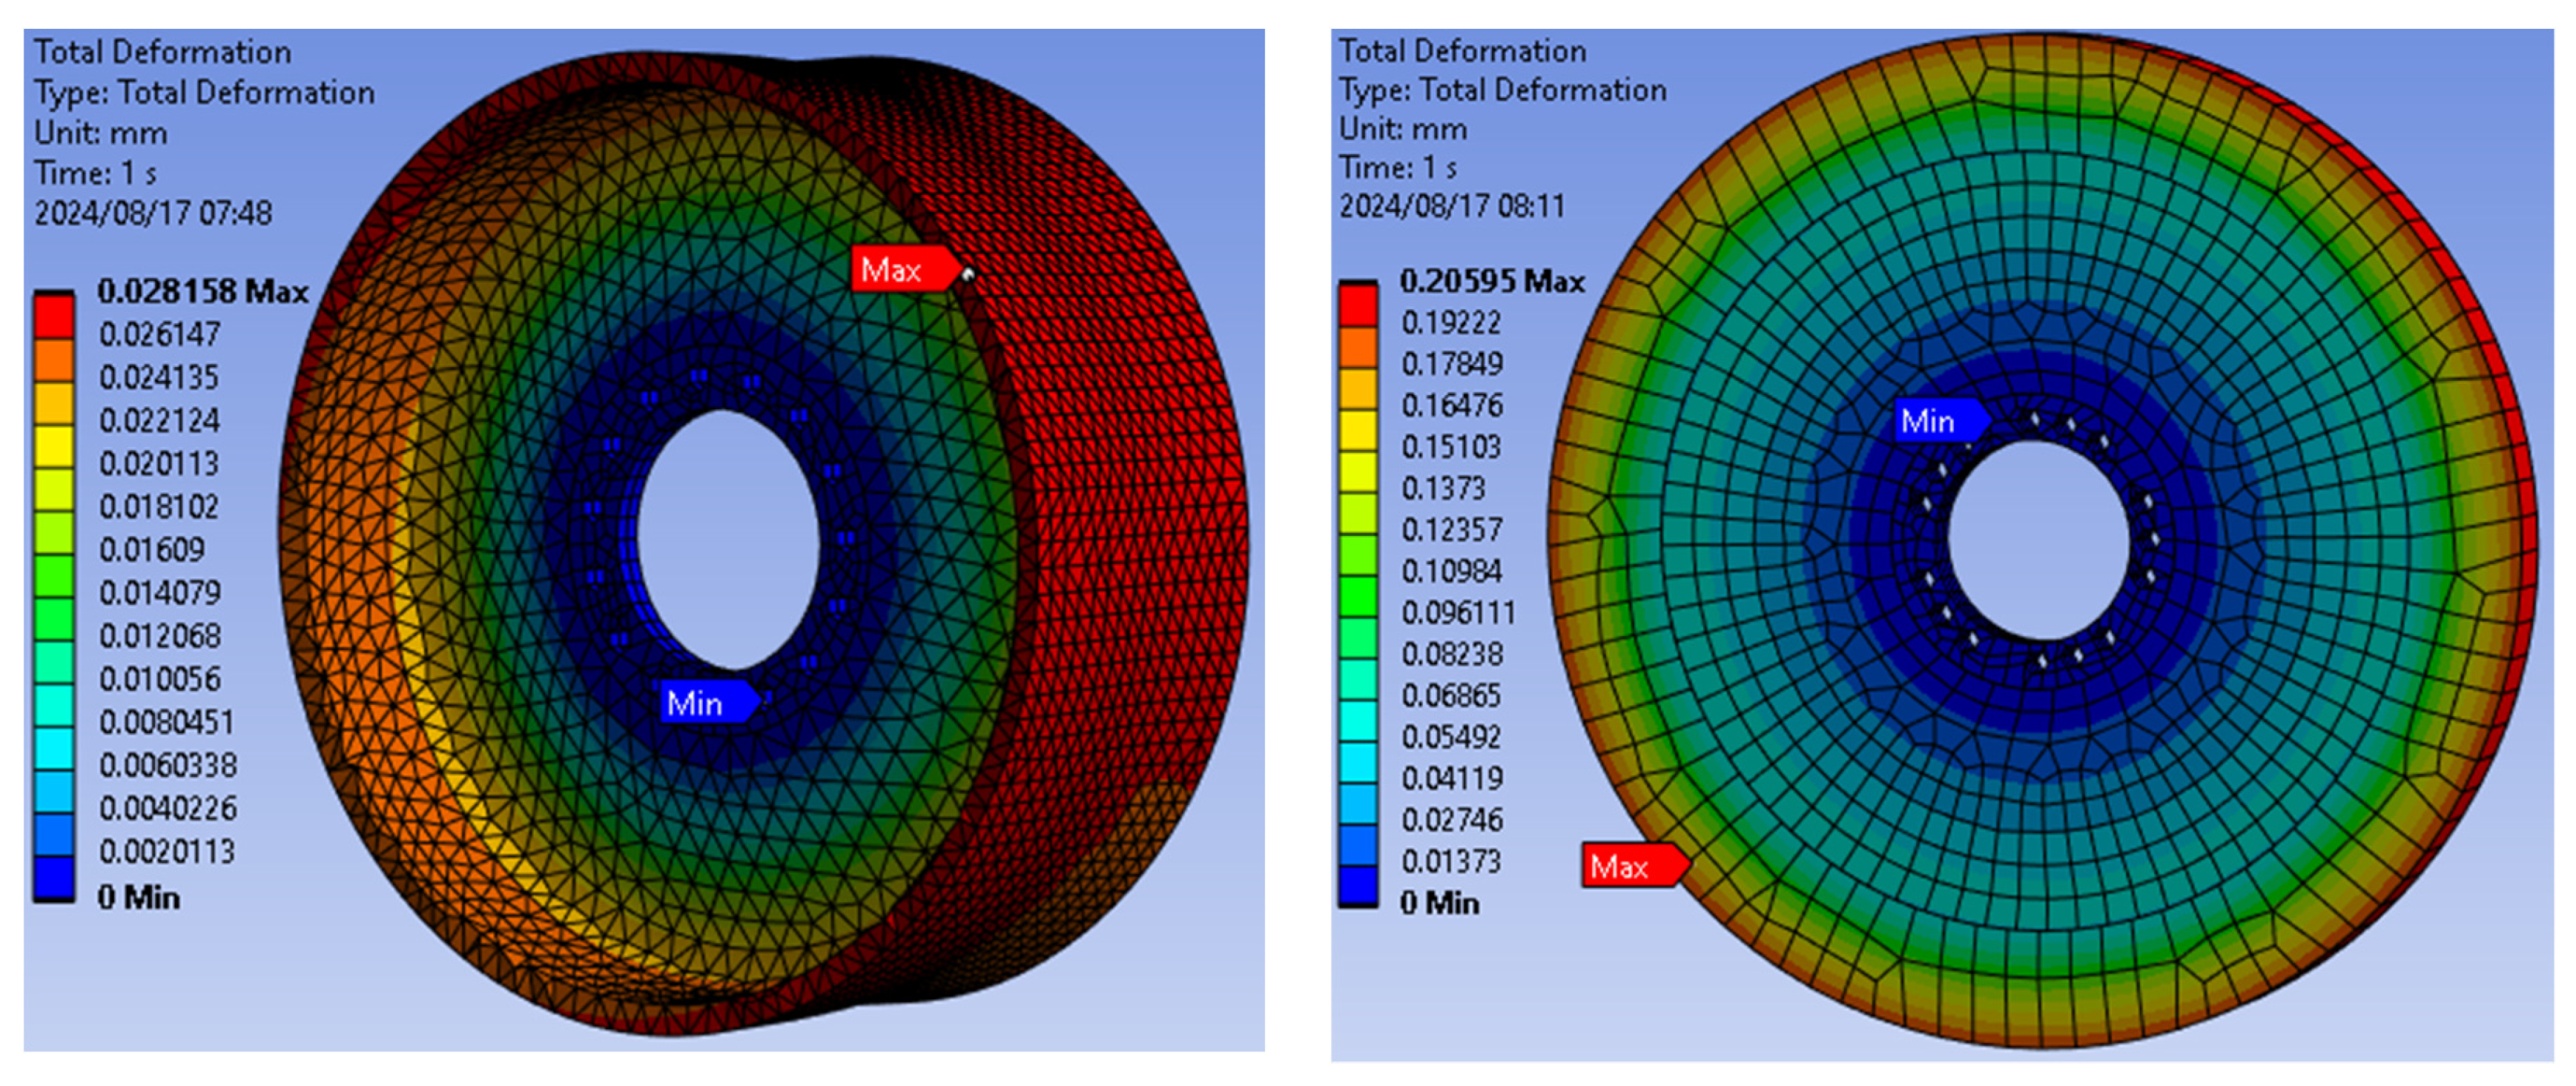2576x1086 pixels.
Task: Click the 2024/08/17 08:11 timestamp
Action: coord(1452,206)
